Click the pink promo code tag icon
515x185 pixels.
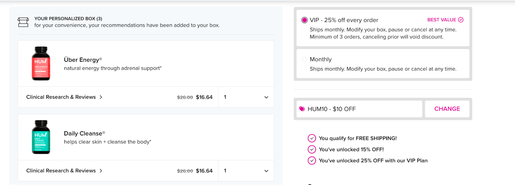point(302,109)
